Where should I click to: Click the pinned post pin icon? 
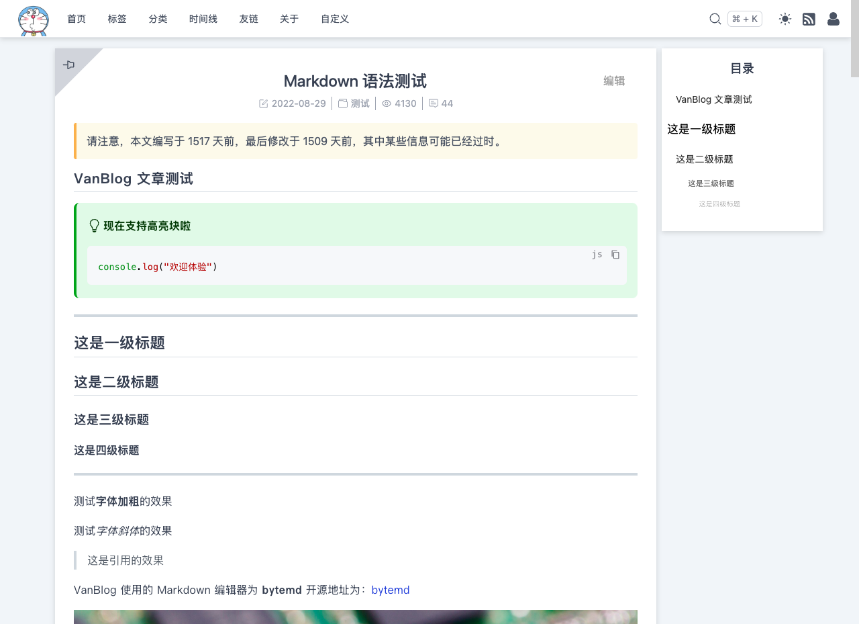tap(68, 65)
